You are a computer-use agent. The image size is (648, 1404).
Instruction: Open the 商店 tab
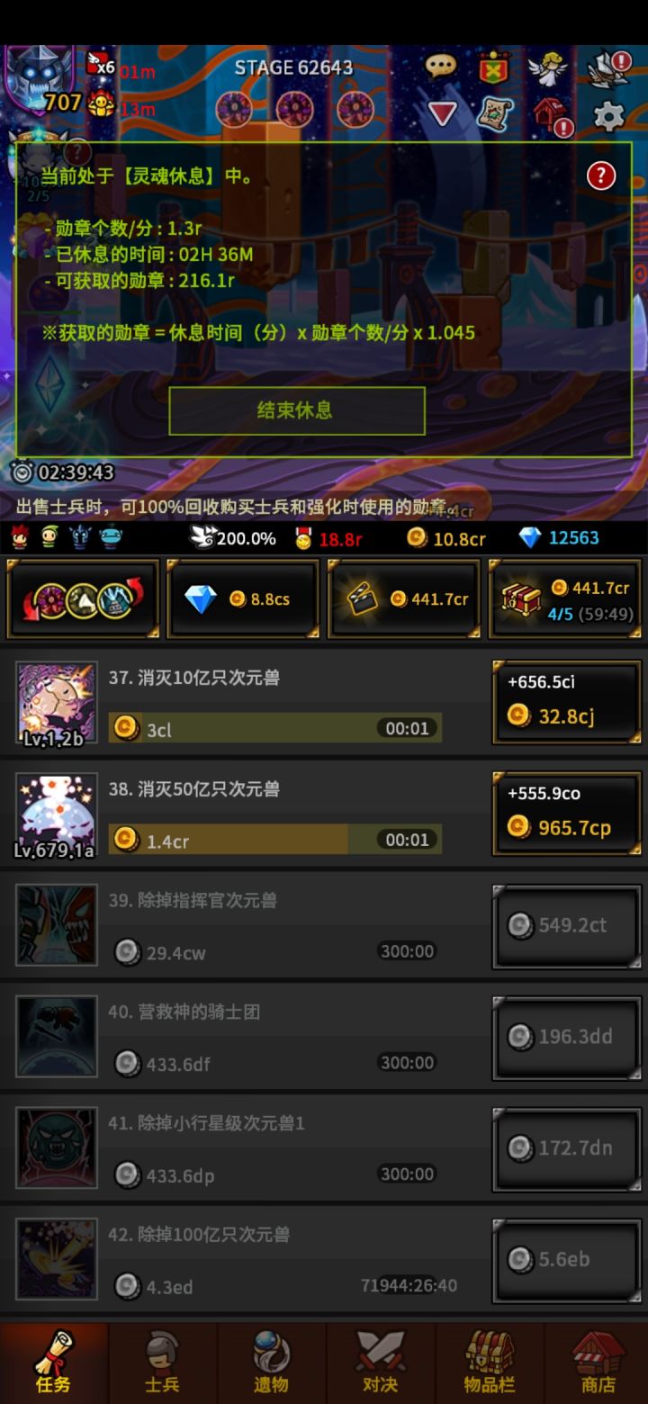pyautogui.click(x=598, y=1363)
